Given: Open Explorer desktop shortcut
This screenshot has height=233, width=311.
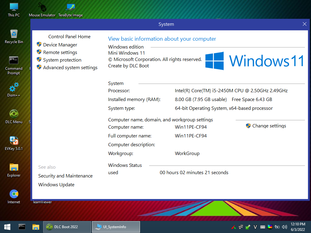Looking at the screenshot, I should tap(14, 170).
